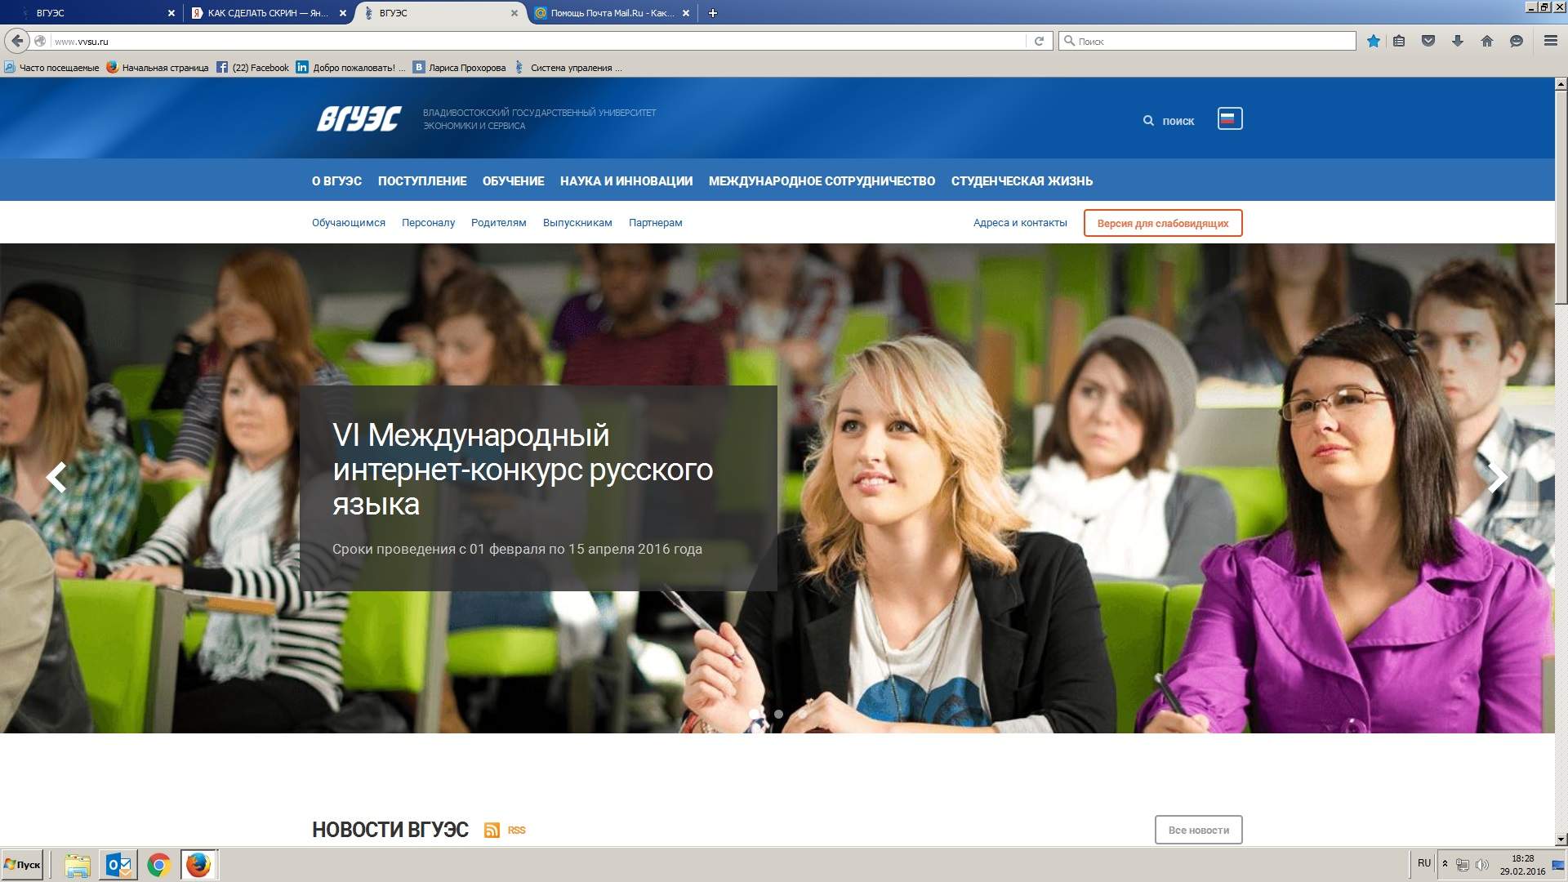Viewport: 1568px width, 882px height.
Task: Save page to Pocket icon
Action: 1428,41
